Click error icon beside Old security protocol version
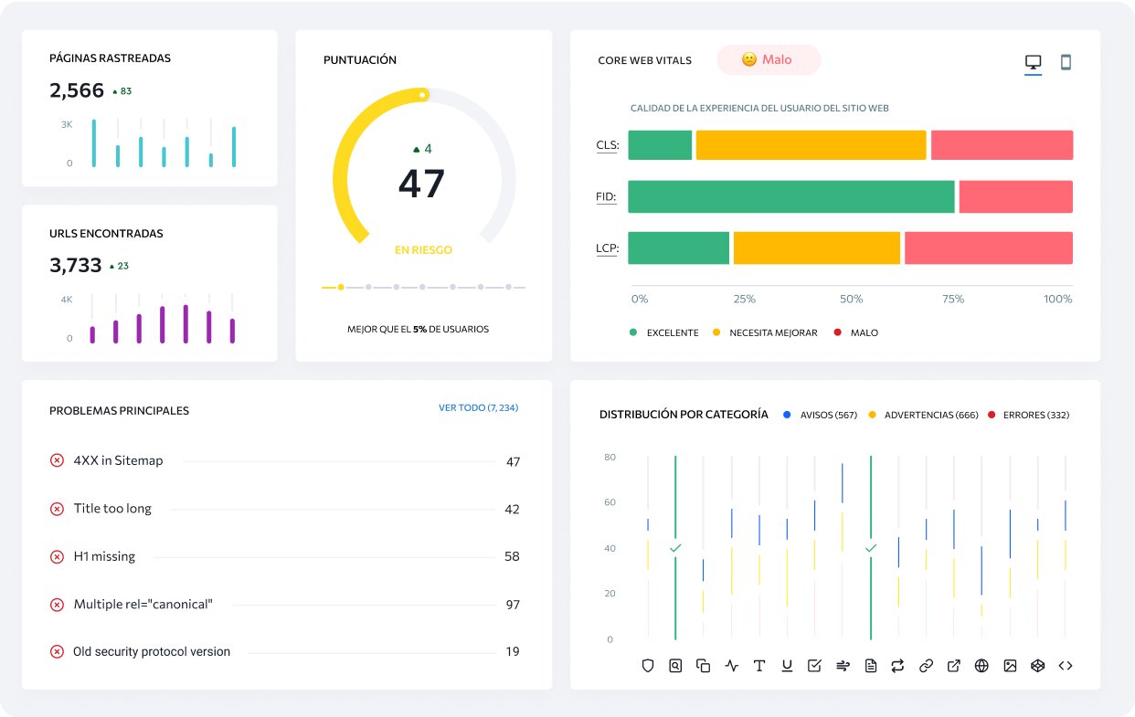Viewport: 1135px width, 717px height. 57,652
